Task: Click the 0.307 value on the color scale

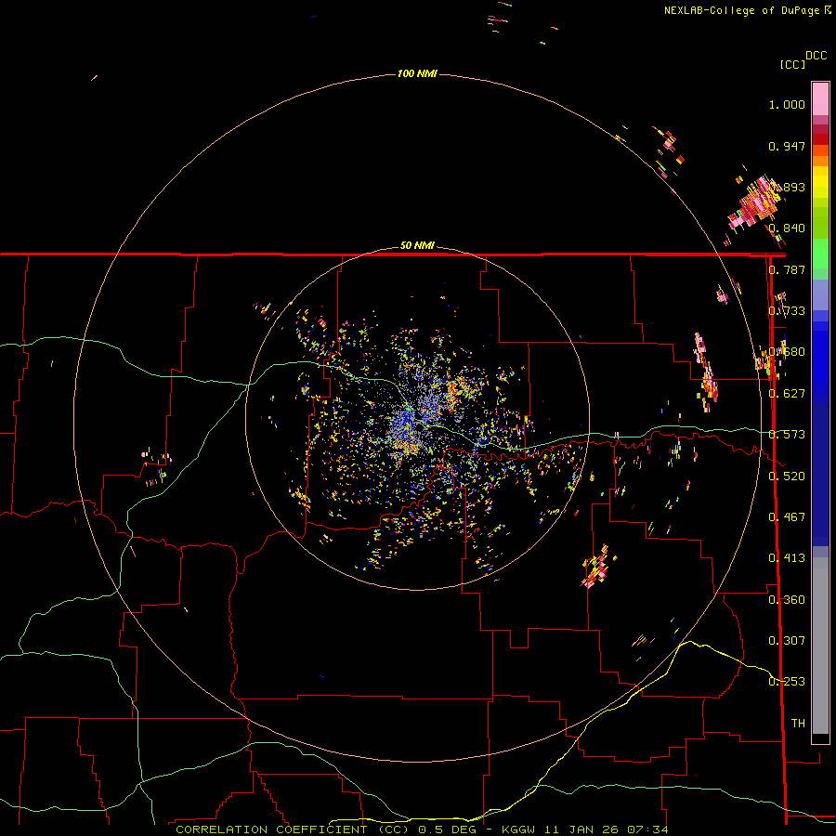Action: pyautogui.click(x=787, y=641)
